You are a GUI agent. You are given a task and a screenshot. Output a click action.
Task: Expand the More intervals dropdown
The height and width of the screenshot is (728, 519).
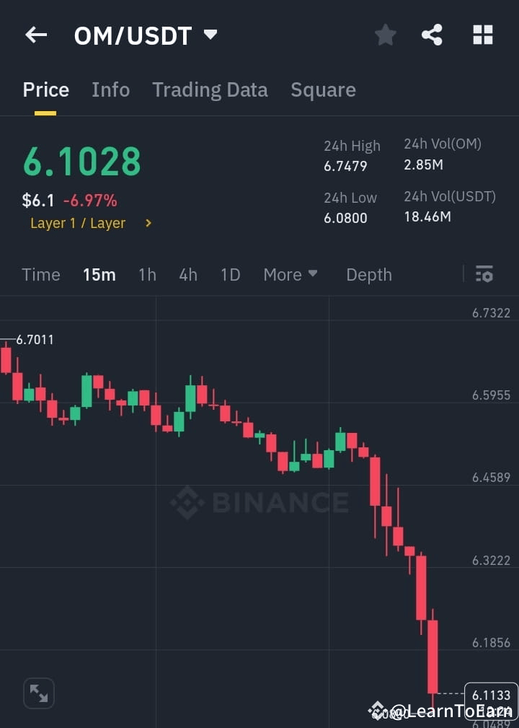click(x=290, y=274)
